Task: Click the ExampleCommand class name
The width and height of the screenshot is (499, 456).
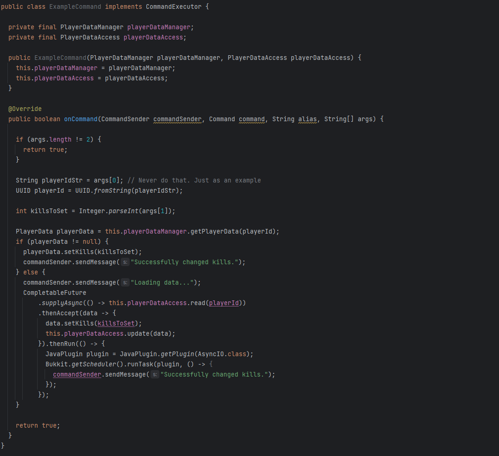Action: (x=75, y=7)
